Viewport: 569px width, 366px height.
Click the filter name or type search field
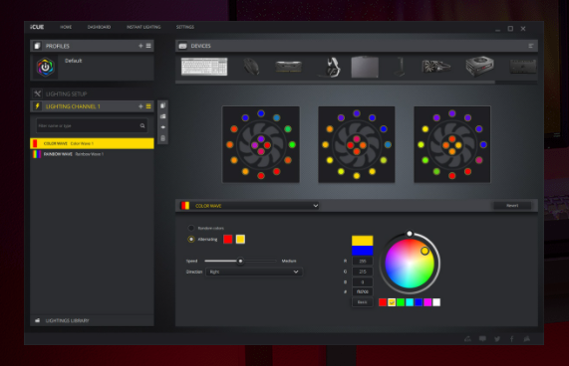92,125
